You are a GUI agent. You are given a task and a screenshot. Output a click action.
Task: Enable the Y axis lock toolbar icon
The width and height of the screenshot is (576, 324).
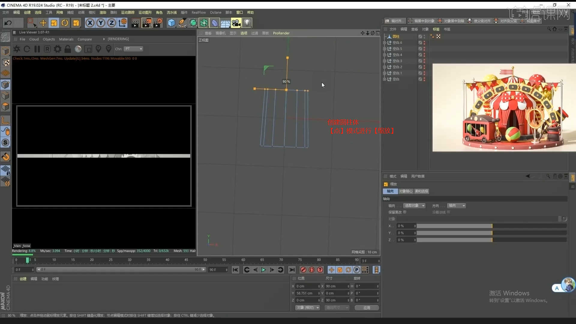point(101,22)
